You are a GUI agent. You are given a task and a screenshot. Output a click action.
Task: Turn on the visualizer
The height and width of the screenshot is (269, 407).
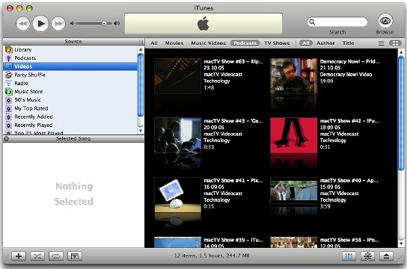pyautogui.click(x=367, y=256)
